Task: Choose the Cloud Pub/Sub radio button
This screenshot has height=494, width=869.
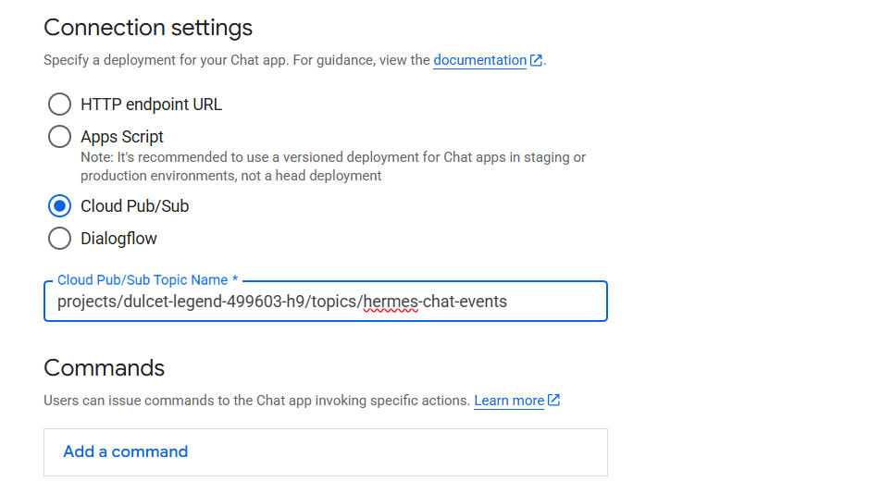Action: [59, 206]
